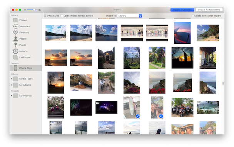Select the dark concert video thumbnail

point(106,107)
